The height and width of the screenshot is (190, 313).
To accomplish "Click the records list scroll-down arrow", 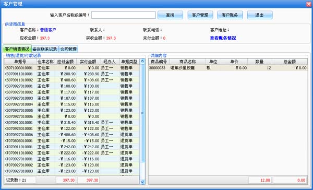I will (x=142, y=182).
